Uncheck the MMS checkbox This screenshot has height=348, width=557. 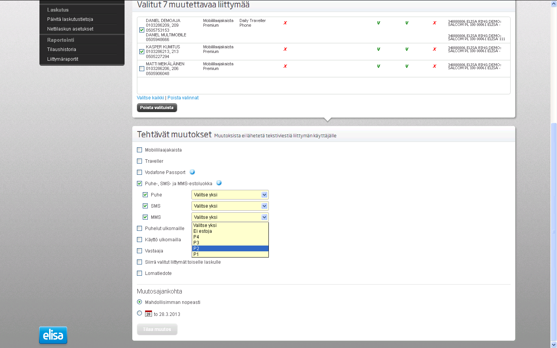coord(145,217)
